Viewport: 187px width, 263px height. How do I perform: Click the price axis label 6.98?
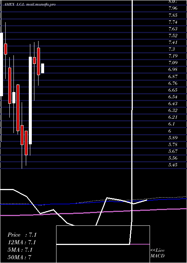tap(173, 70)
